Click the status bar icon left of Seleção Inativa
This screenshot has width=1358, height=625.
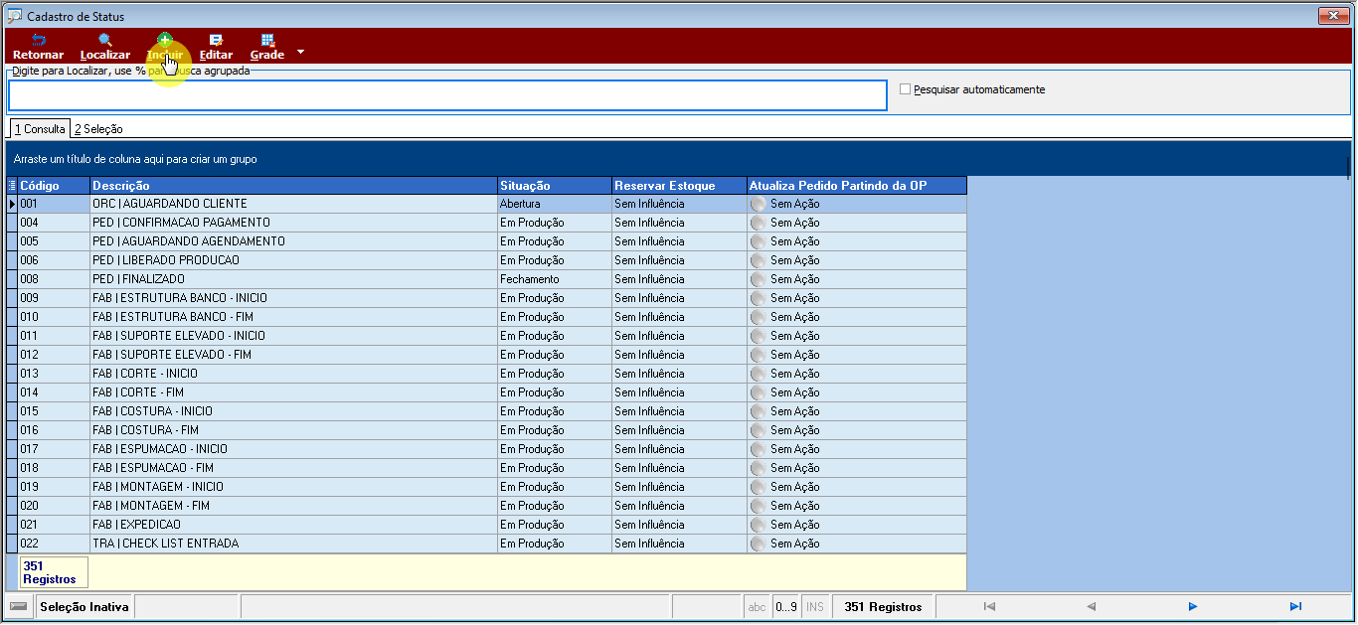(19, 607)
